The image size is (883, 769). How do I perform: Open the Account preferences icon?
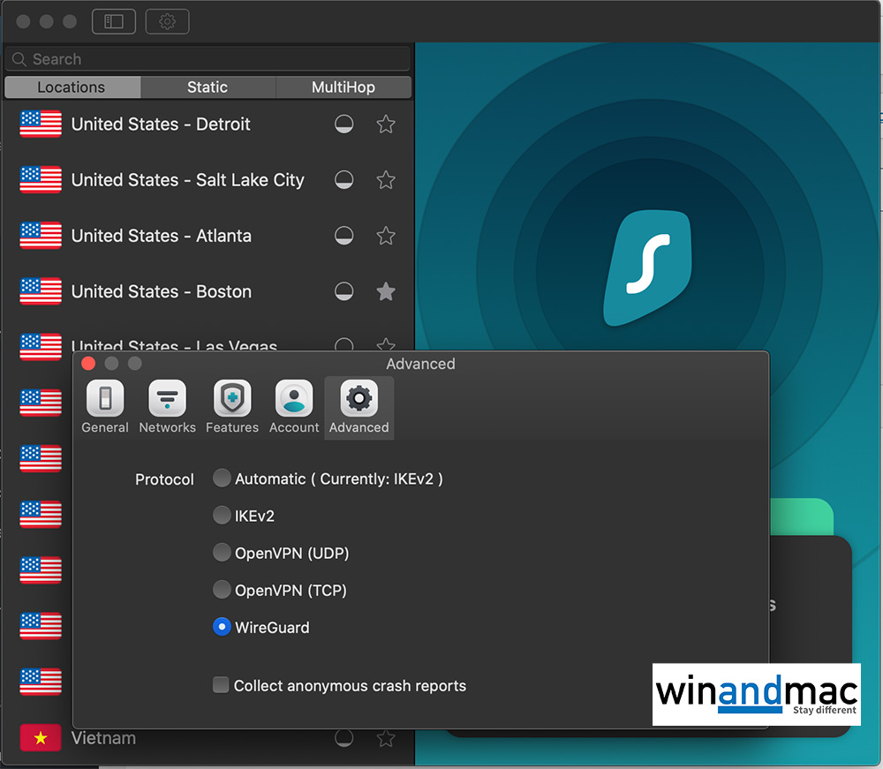(294, 399)
